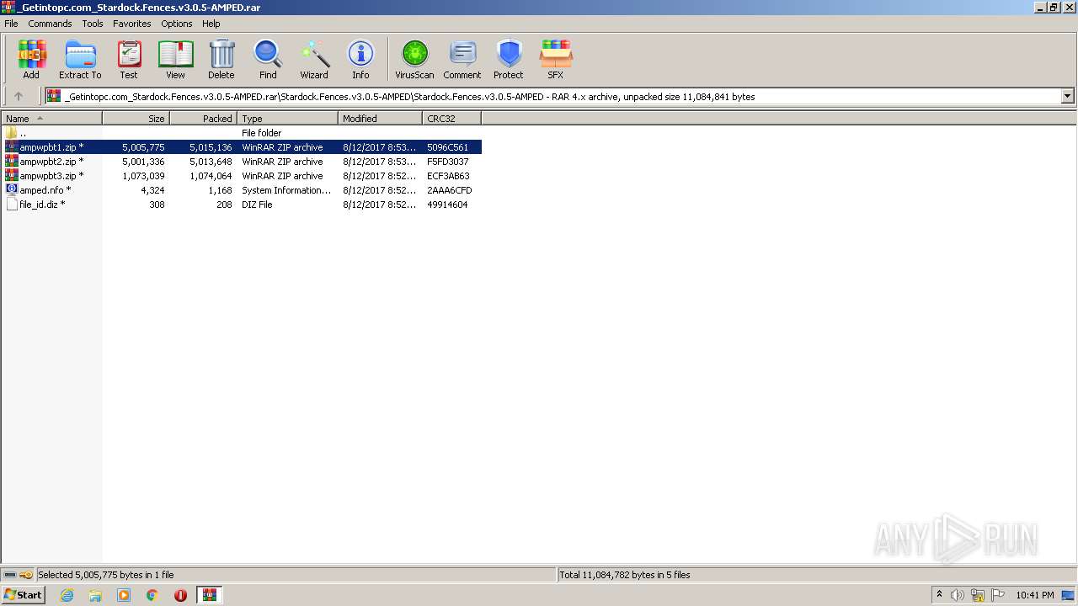Select the amped.nfo file name
This screenshot has width=1078, height=606.
click(x=45, y=190)
